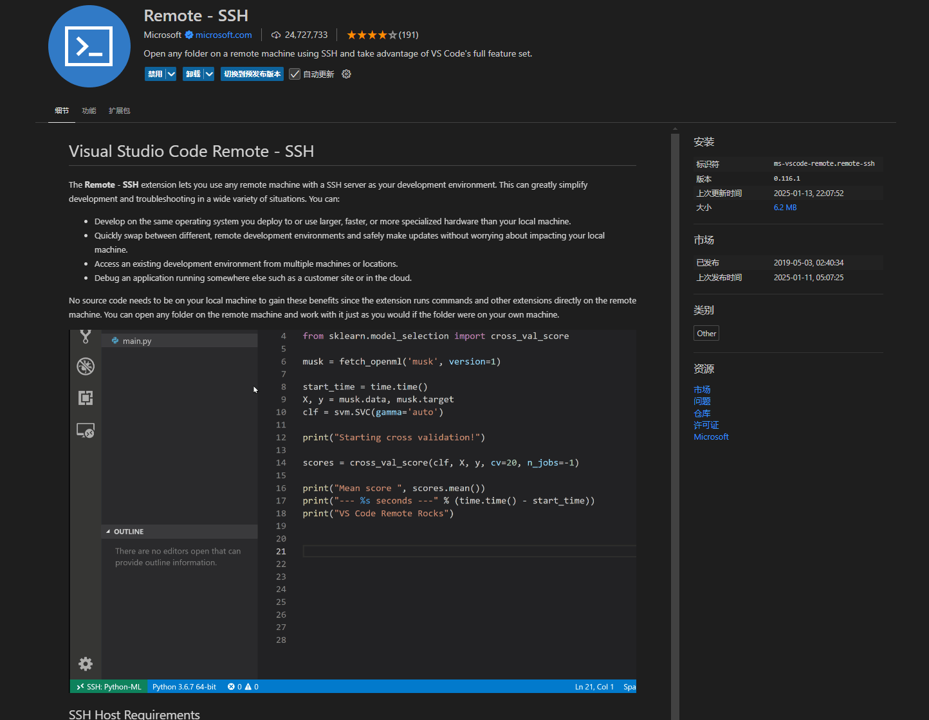Image resolution: width=929 pixels, height=720 pixels.
Task: Click the Python file icon beside main.py
Action: (x=115, y=341)
